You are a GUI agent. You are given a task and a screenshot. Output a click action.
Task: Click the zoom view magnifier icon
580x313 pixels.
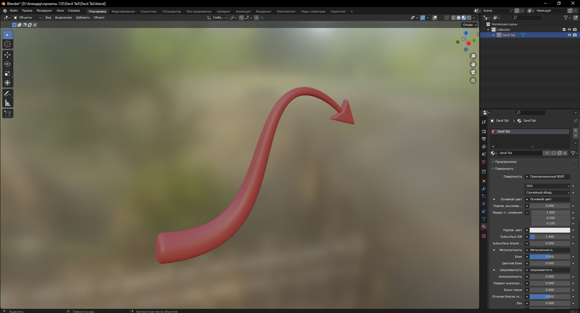click(473, 56)
